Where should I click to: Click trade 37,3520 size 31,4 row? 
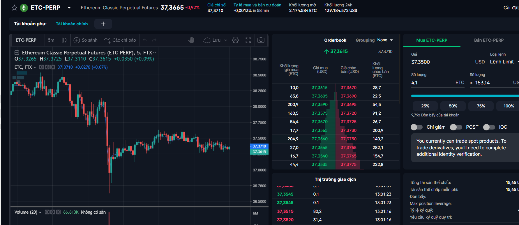point(335,220)
